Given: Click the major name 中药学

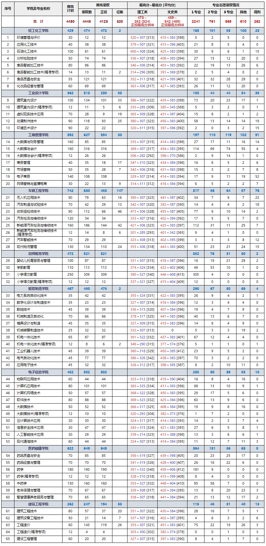Looking at the screenshot, I should pyautogui.click(x=22, y=483).
